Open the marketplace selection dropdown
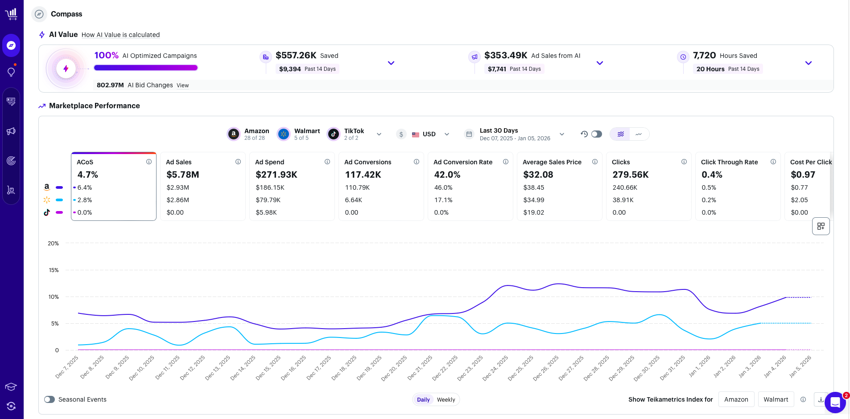The height and width of the screenshot is (419, 850). (380, 134)
